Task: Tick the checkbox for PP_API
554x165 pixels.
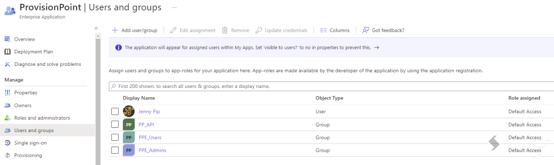Action: [x=115, y=124]
